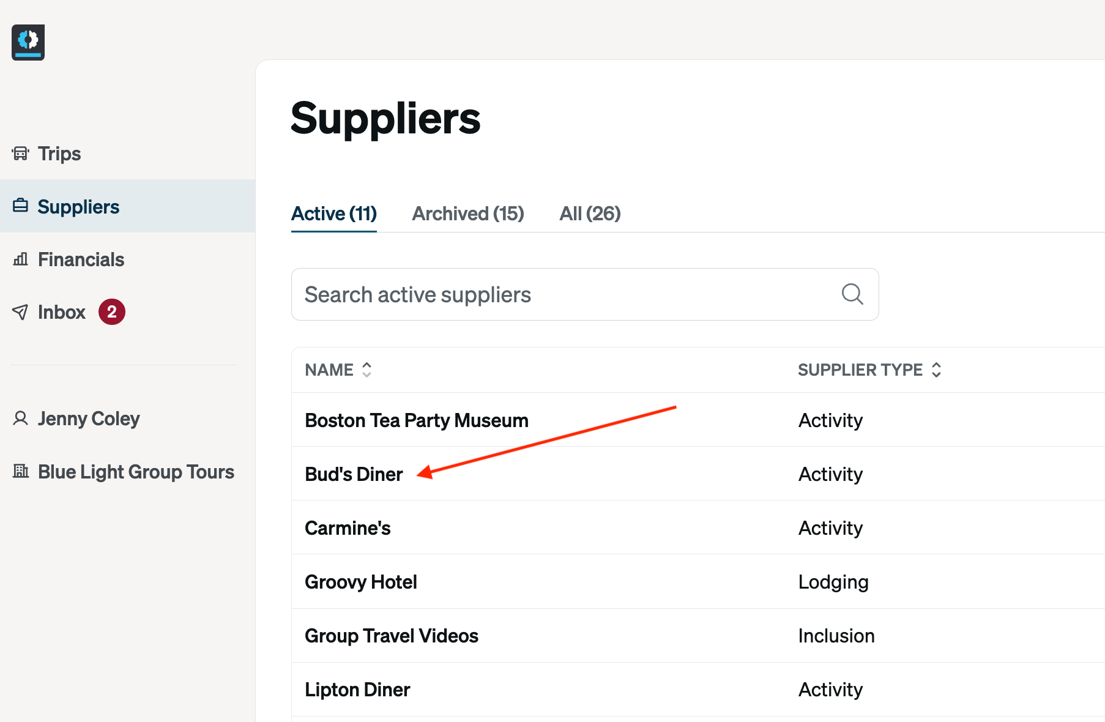Open the Jenny Coley profile link
Screen dimensions: 1105x722
coord(89,419)
